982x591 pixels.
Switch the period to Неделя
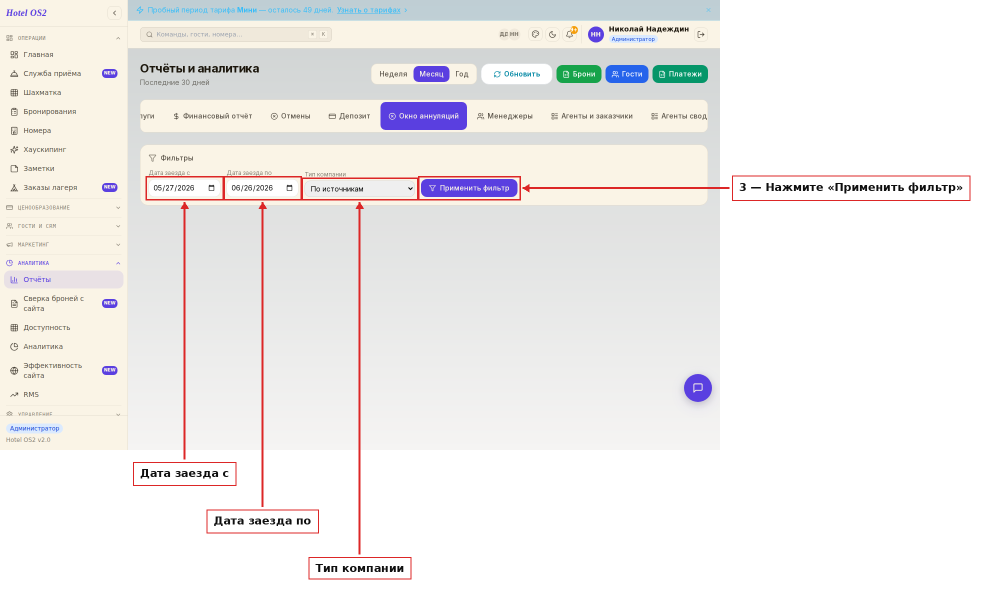[393, 74]
